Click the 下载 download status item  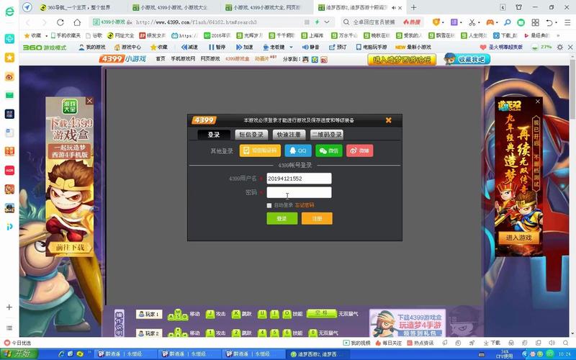[492, 343]
